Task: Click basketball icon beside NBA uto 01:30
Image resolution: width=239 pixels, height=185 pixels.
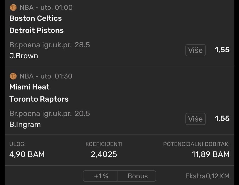Action: tap(13, 76)
